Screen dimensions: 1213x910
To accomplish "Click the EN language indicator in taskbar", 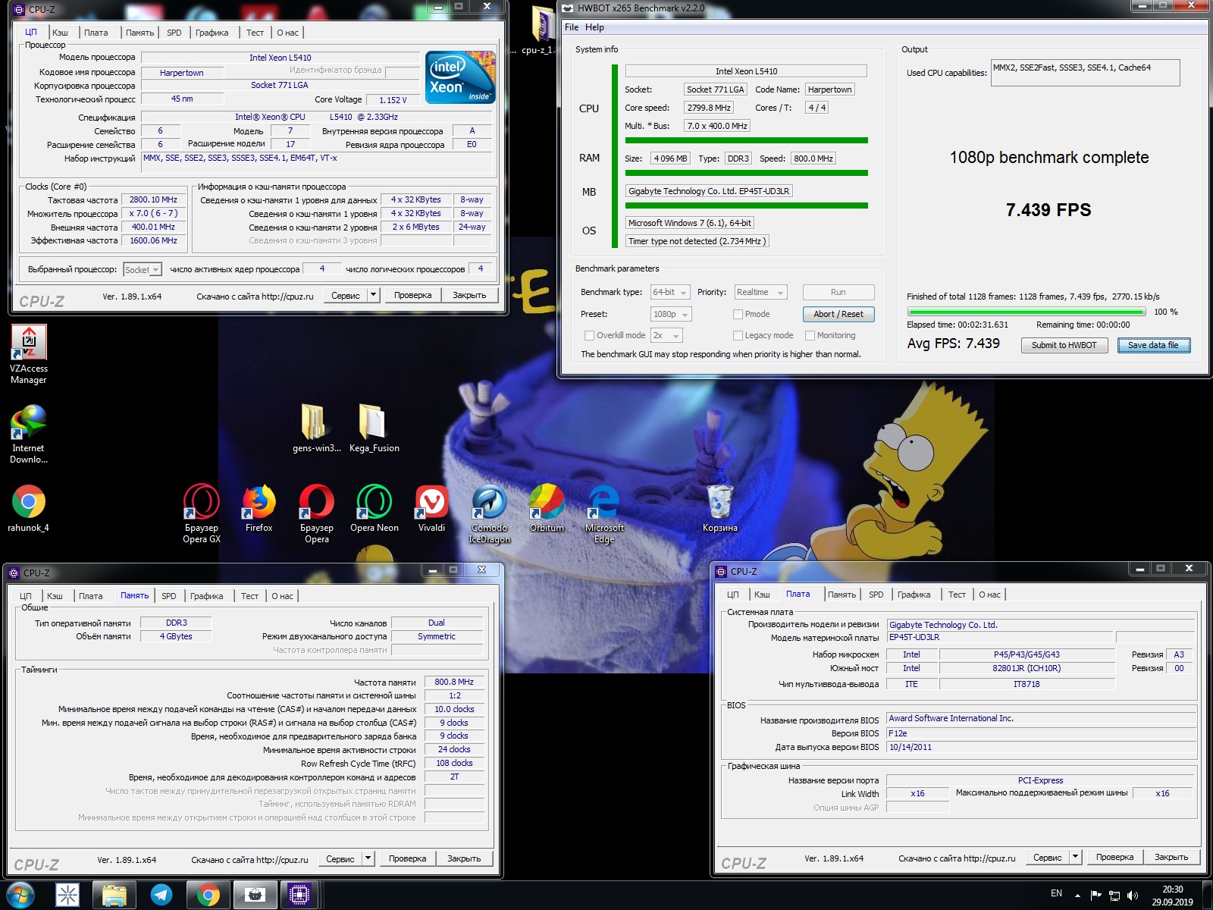I will (x=1056, y=893).
